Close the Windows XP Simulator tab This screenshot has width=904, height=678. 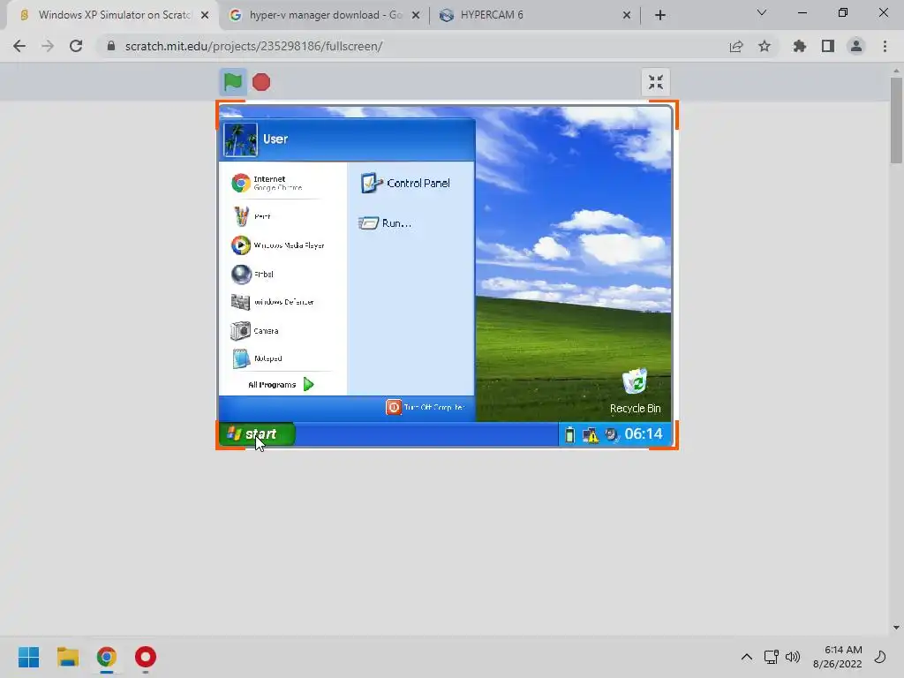(205, 15)
